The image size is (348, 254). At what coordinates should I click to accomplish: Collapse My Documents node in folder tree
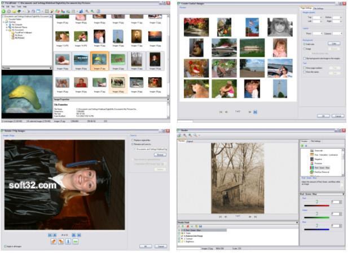[7, 30]
